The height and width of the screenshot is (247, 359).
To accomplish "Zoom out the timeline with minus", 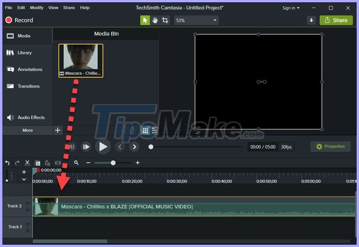I will [x=88, y=163].
